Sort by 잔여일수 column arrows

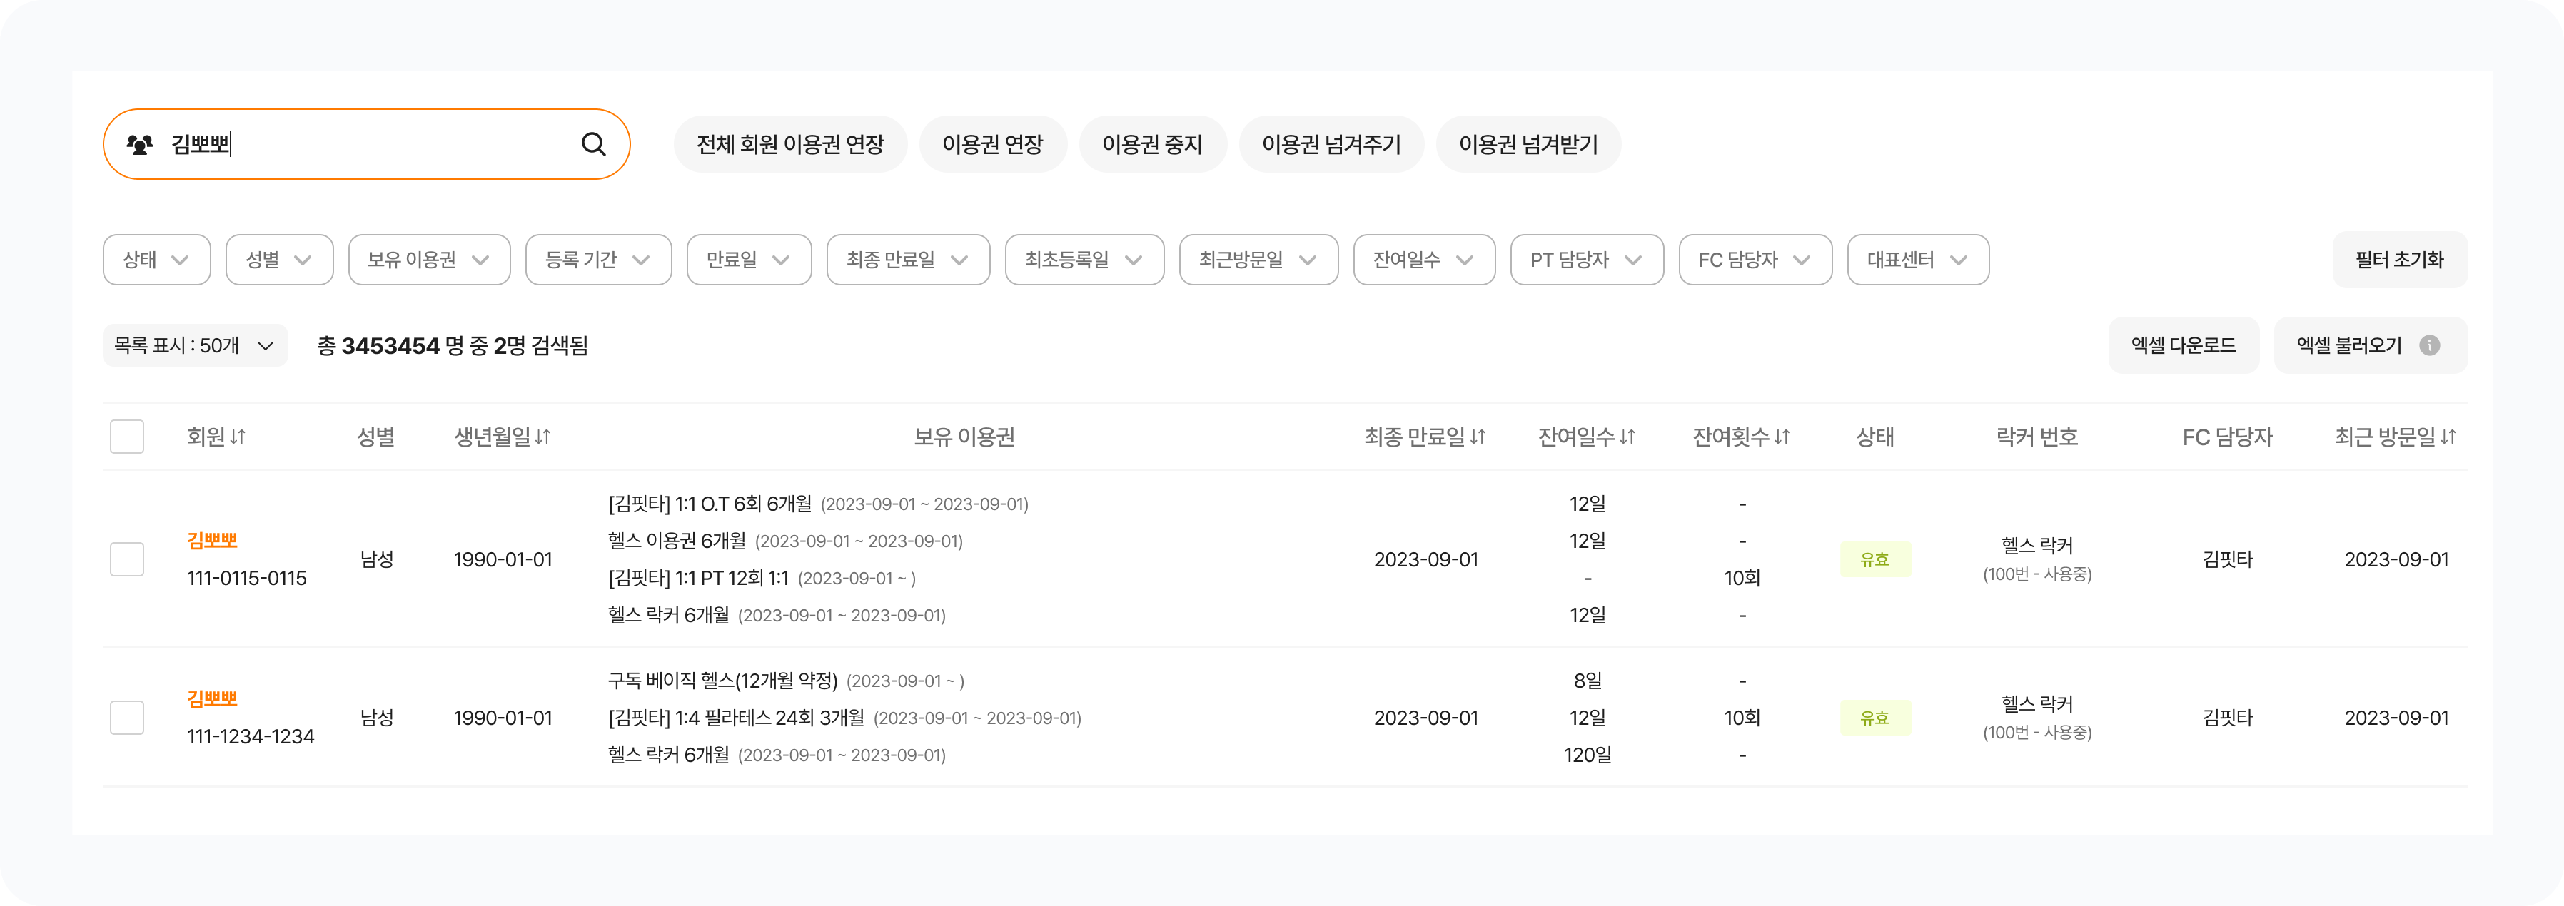point(1627,437)
